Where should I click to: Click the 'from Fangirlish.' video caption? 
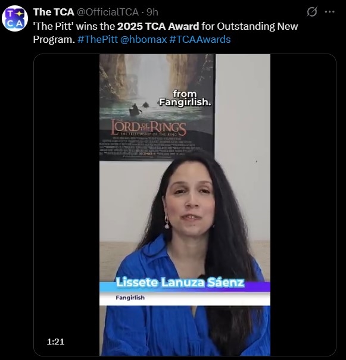coord(185,98)
